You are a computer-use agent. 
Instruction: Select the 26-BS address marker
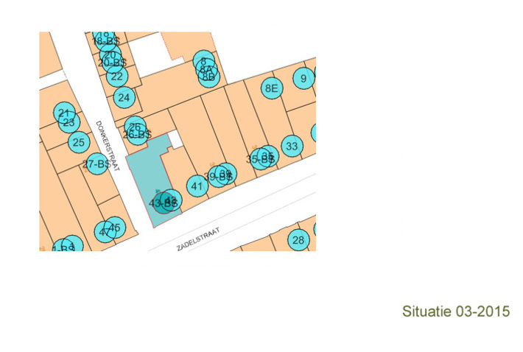(x=137, y=135)
